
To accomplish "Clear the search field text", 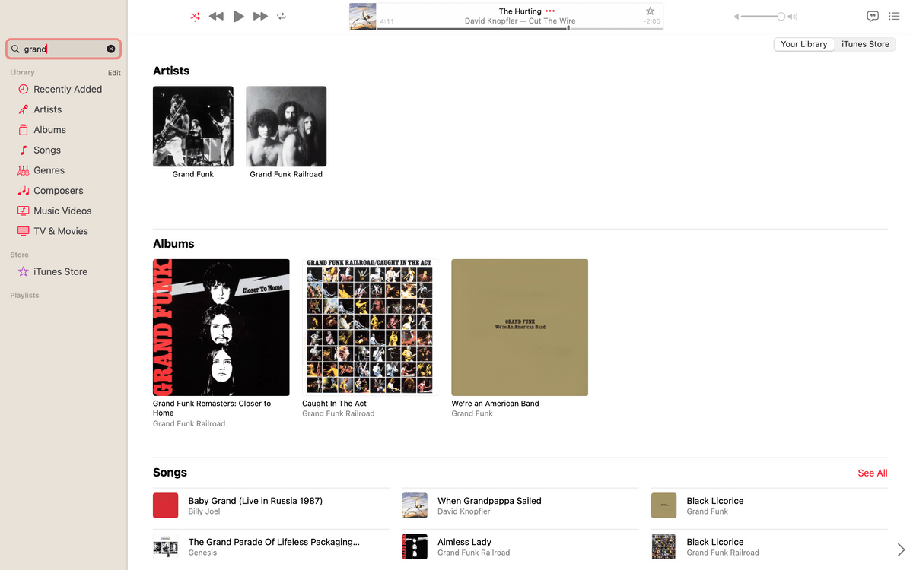I will point(111,49).
